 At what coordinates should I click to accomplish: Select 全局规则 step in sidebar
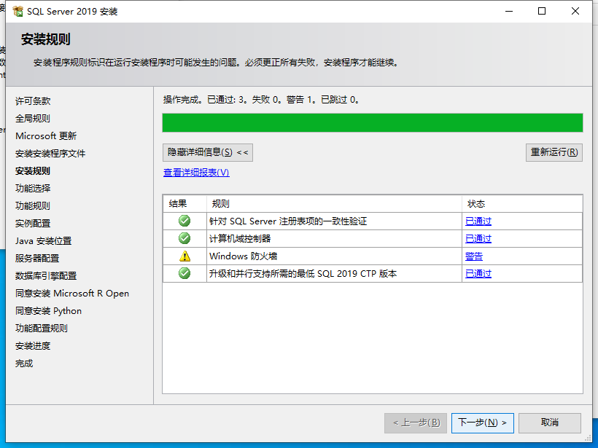coord(33,119)
